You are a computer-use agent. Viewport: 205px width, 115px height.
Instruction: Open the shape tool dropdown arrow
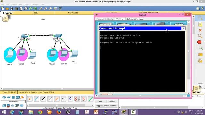[204, 42]
